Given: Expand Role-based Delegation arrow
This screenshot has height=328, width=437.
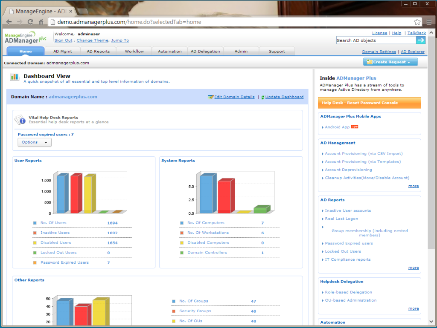Looking at the screenshot, I should pos(323,292).
